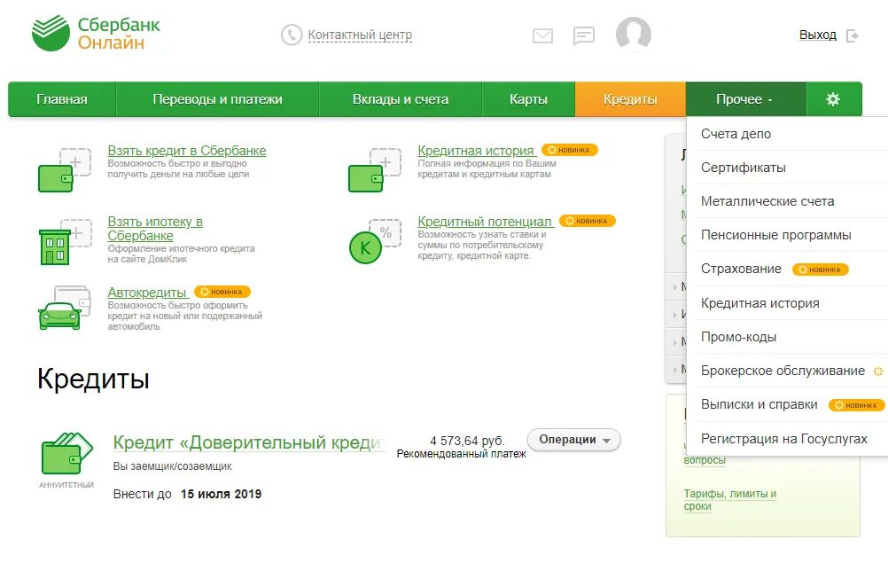
Task: Select the Кредиты tab
Action: pyautogui.click(x=630, y=99)
